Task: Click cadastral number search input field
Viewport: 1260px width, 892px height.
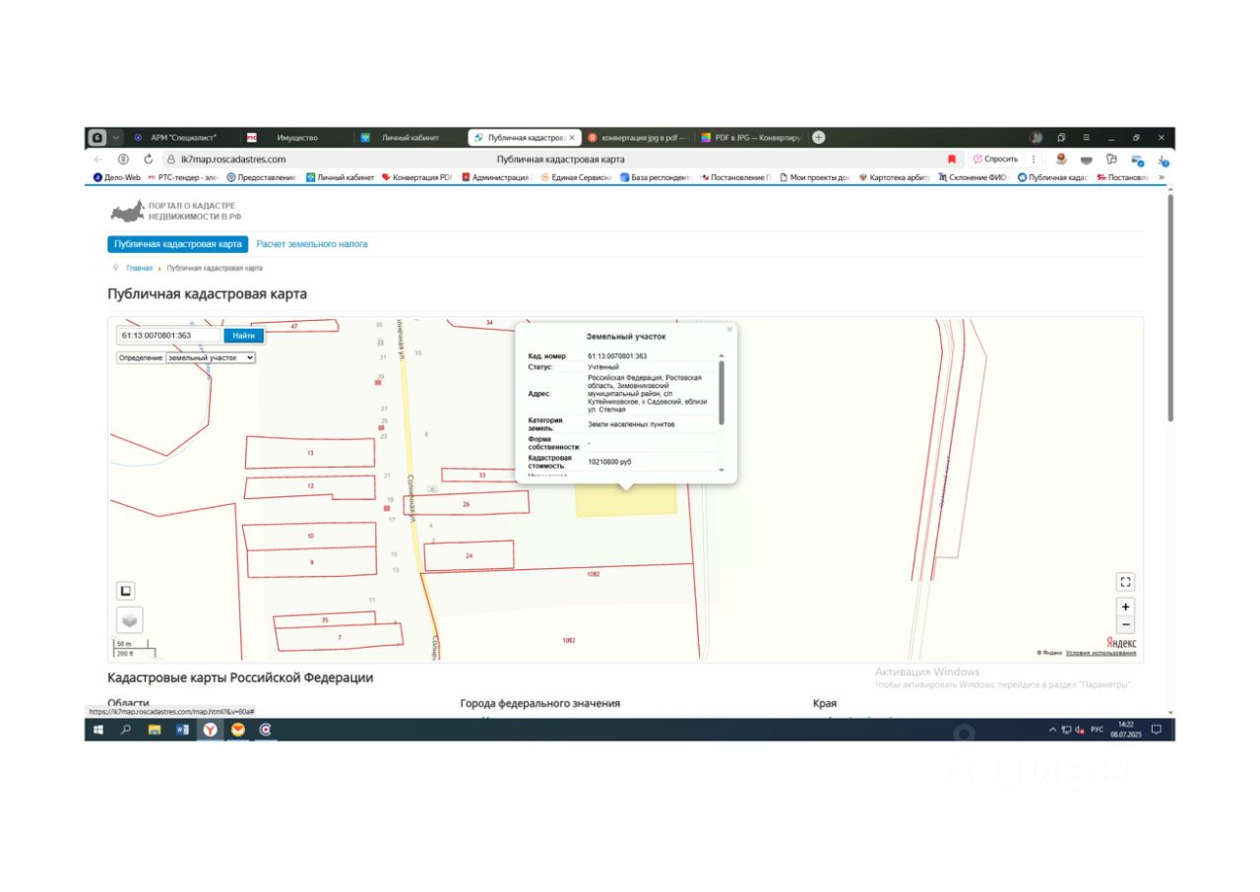Action: coord(169,336)
